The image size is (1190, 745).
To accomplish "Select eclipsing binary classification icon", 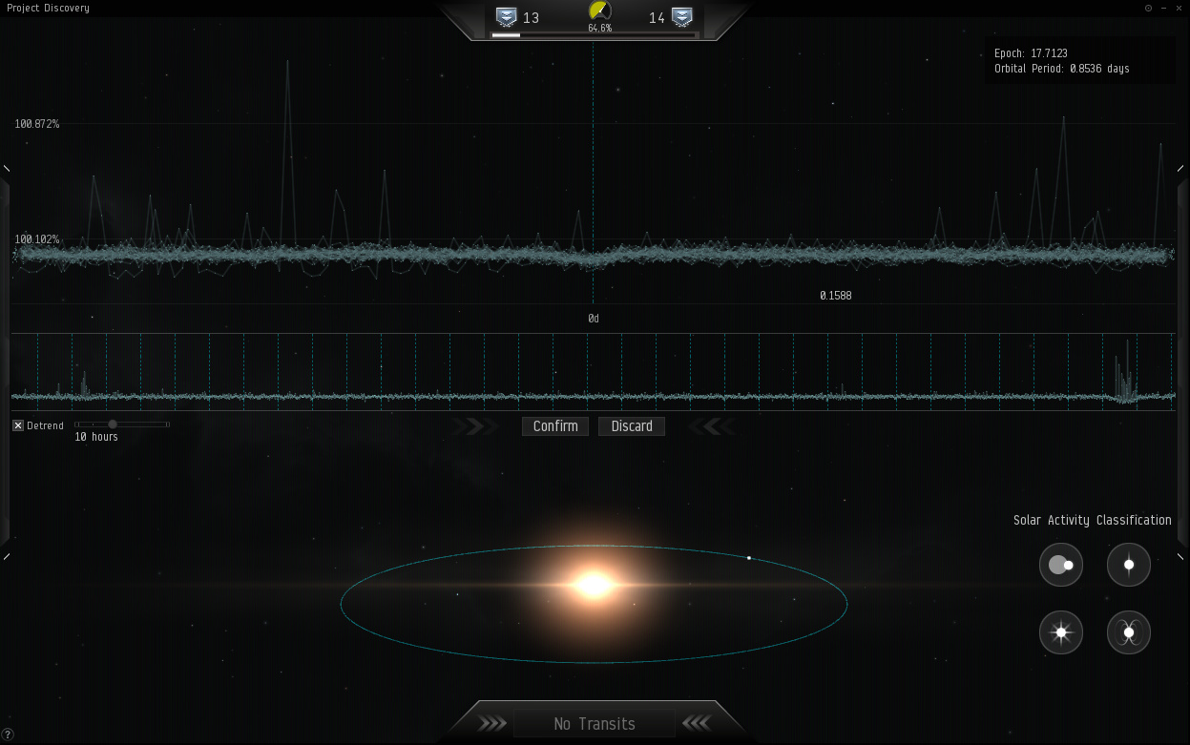I will [1061, 565].
